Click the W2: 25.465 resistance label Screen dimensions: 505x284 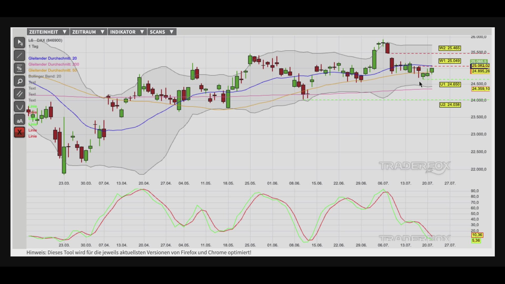(x=450, y=48)
